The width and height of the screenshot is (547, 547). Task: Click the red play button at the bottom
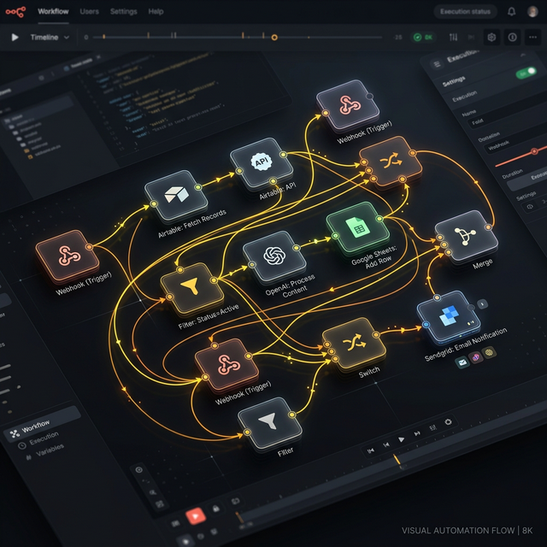click(196, 516)
